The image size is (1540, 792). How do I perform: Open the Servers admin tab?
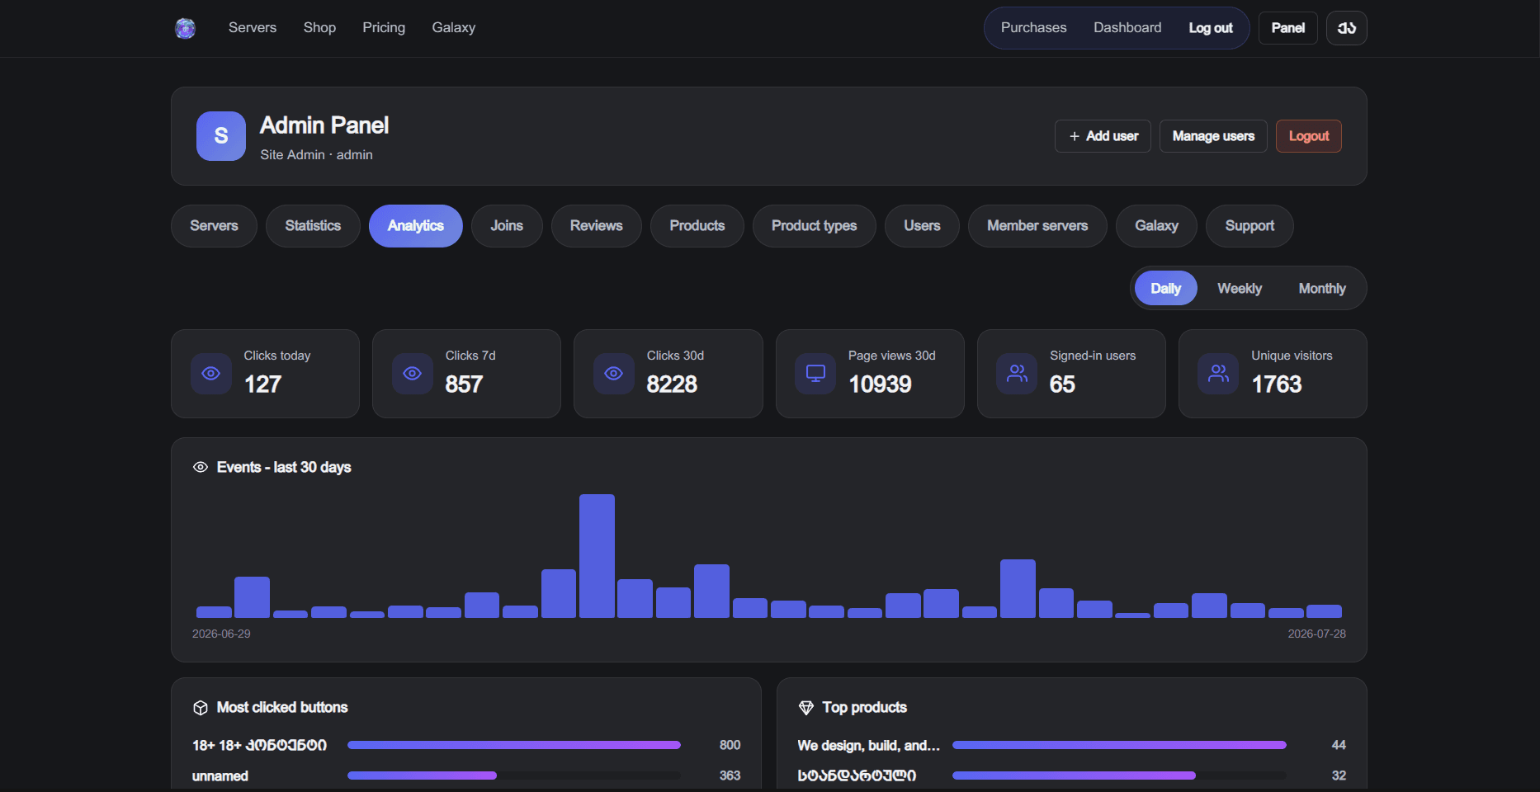click(x=214, y=226)
